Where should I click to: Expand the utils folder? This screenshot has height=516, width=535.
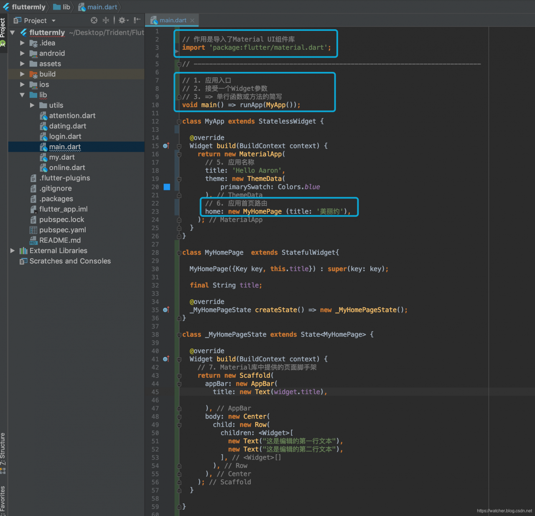coord(32,105)
